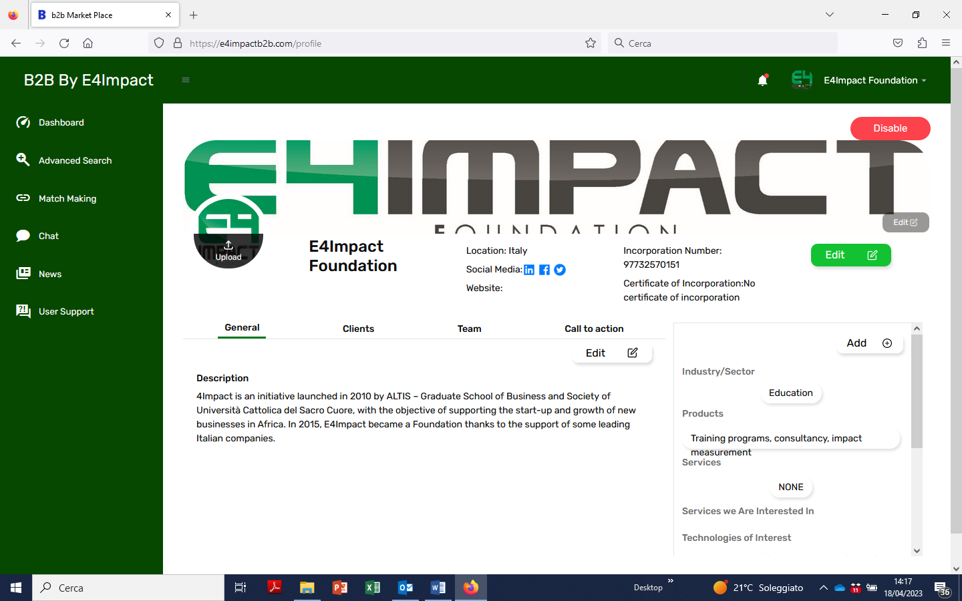The height and width of the screenshot is (601, 962).
Task: Click the Training programs products tag
Action: pos(791,439)
